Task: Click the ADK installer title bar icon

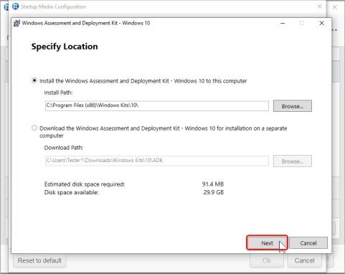Action: [x=16, y=23]
